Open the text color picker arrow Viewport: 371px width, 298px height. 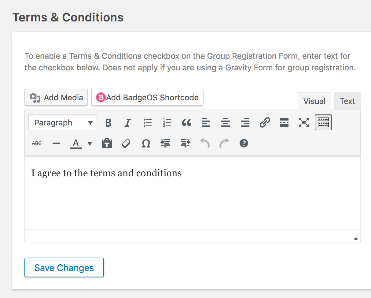(x=90, y=143)
